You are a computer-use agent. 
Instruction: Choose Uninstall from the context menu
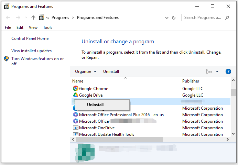[x=102, y=105]
